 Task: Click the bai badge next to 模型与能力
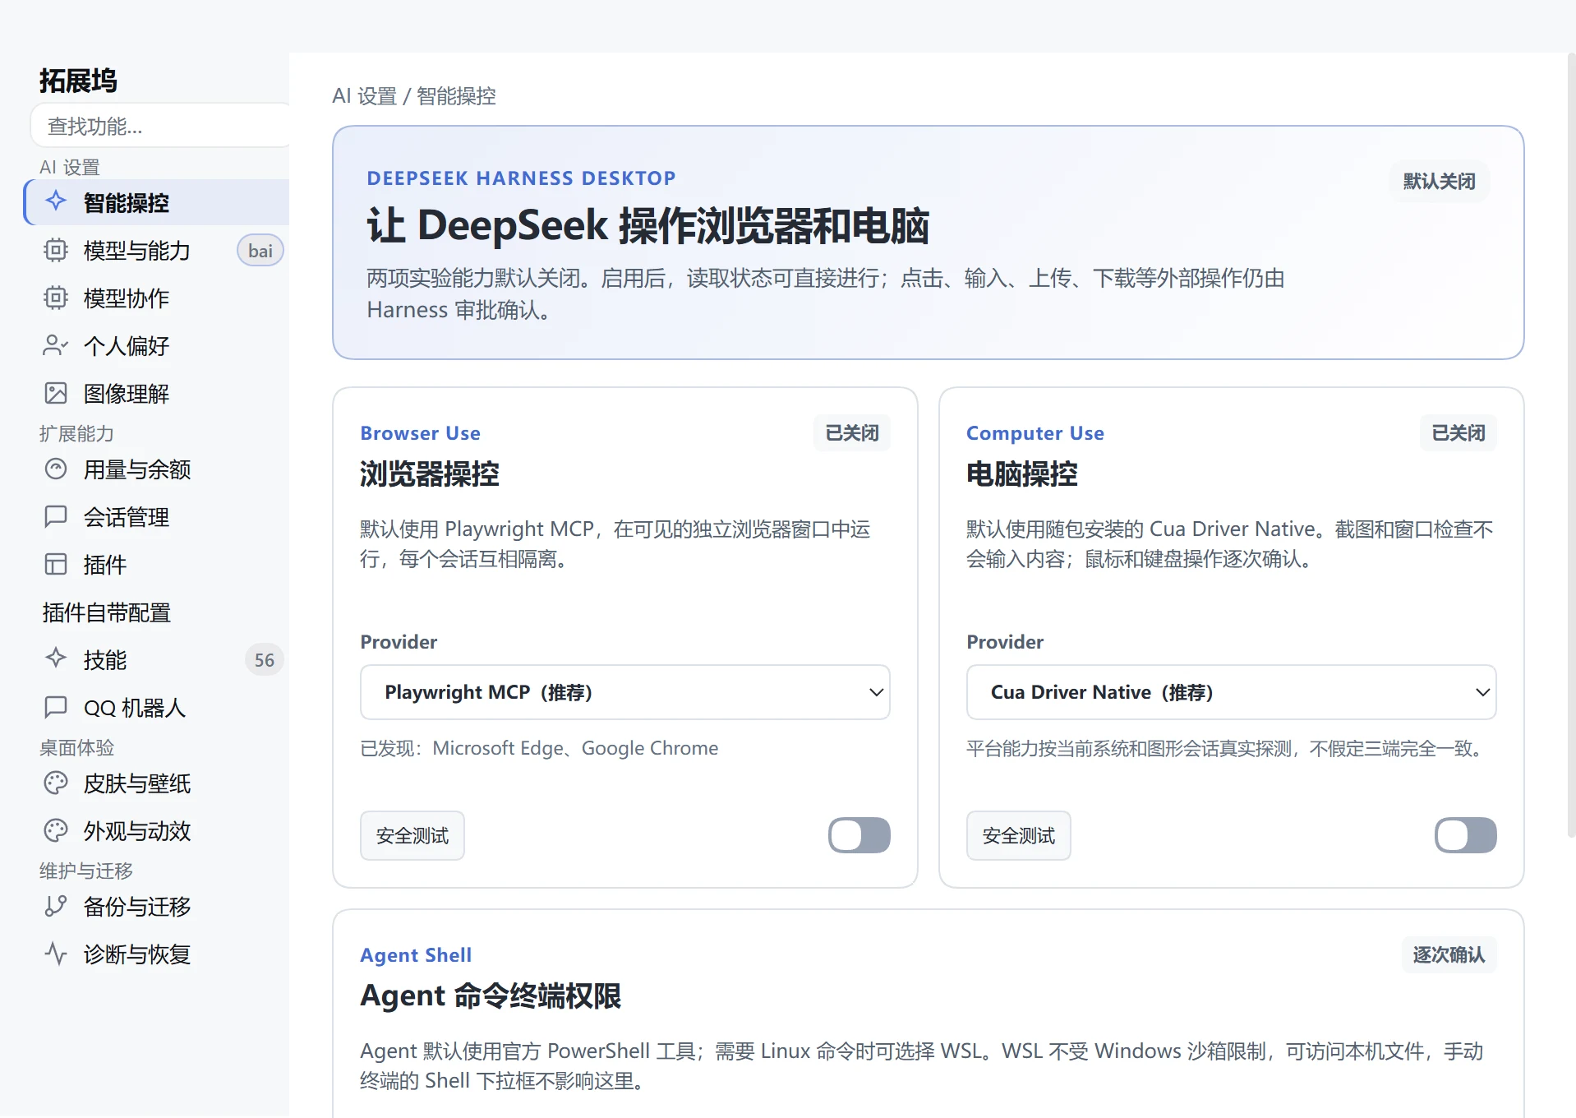[260, 251]
